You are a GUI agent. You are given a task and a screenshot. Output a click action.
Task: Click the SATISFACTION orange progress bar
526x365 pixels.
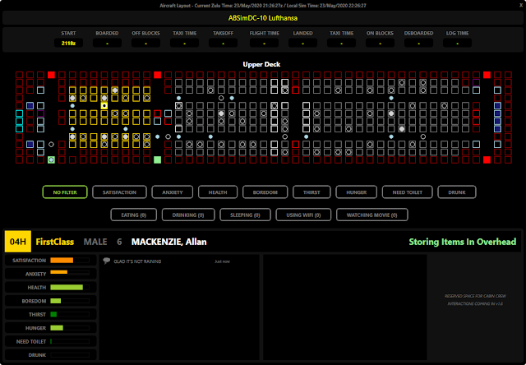70,261
